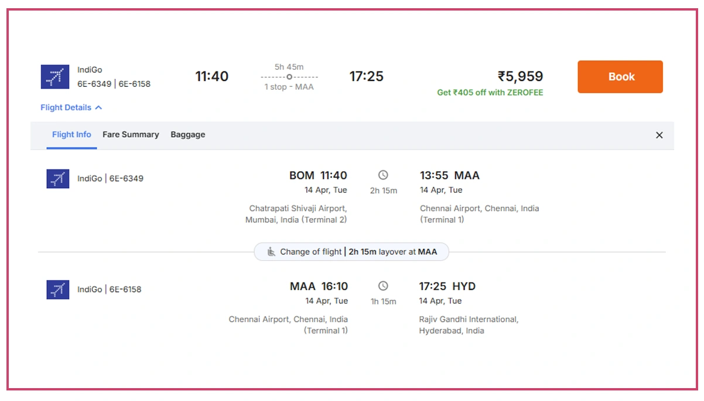Switch to the Baggage tab
704x401 pixels.
[187, 134]
